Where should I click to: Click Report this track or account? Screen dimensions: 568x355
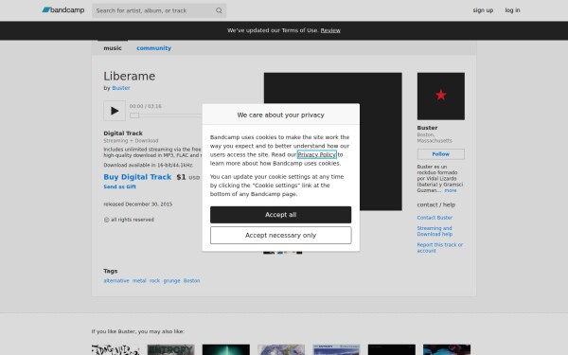click(440, 248)
